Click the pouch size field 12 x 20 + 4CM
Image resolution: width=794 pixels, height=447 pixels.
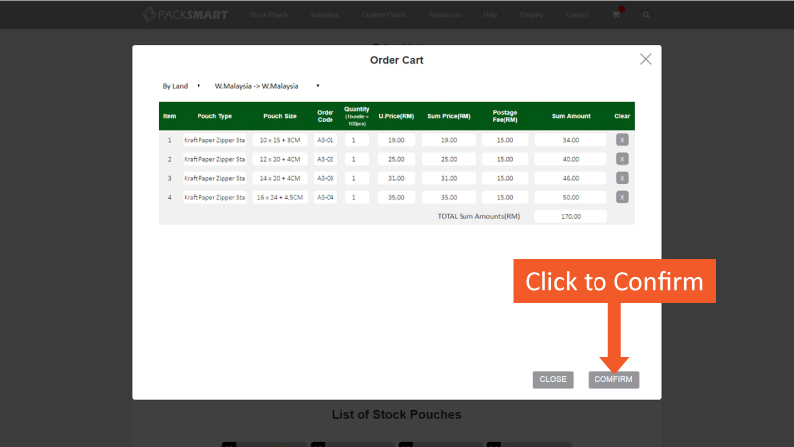279,159
